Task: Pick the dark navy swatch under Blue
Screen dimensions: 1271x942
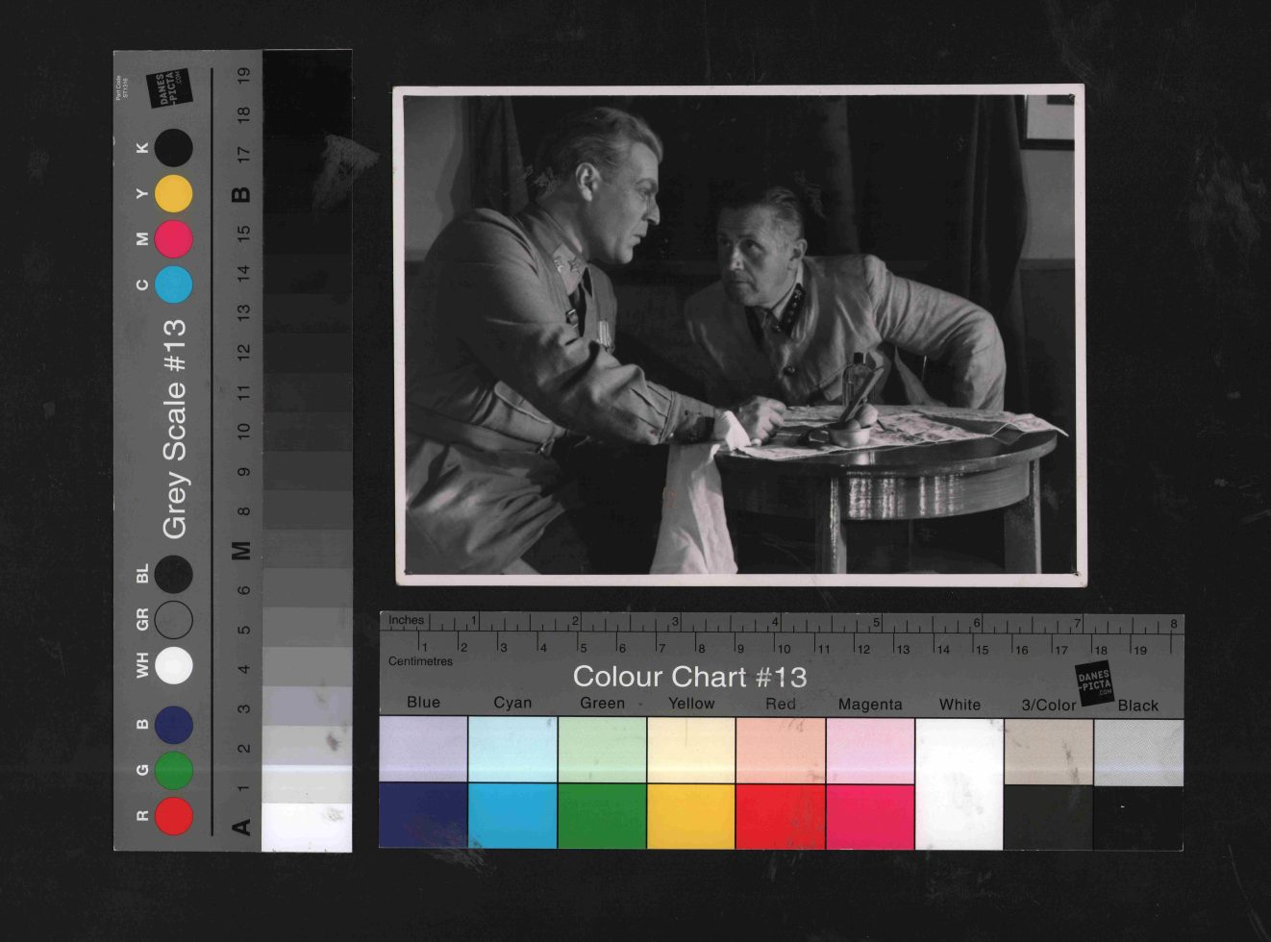Action: coord(423,816)
